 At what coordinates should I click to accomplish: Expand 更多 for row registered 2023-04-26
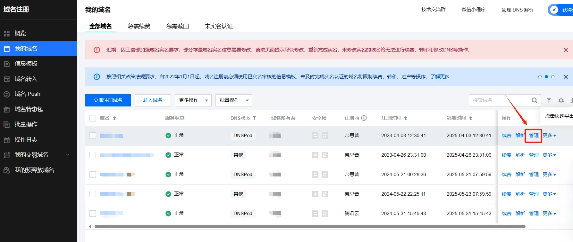click(x=549, y=155)
